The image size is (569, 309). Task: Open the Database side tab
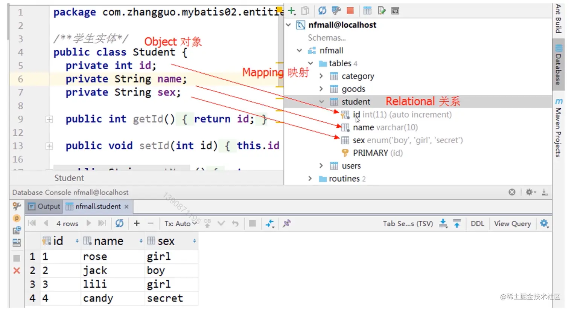tap(558, 64)
